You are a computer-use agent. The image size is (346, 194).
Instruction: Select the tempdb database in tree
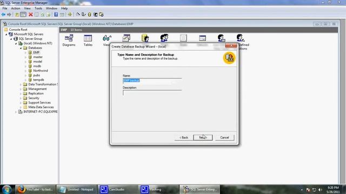pyautogui.click(x=38, y=80)
